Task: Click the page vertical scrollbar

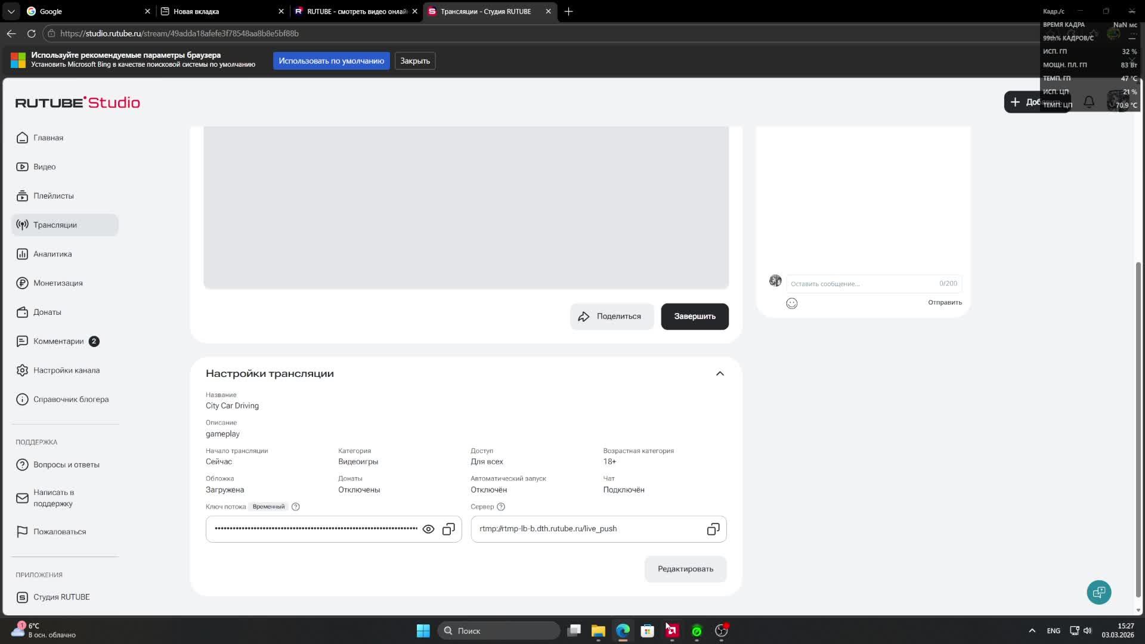Action: (1138, 429)
